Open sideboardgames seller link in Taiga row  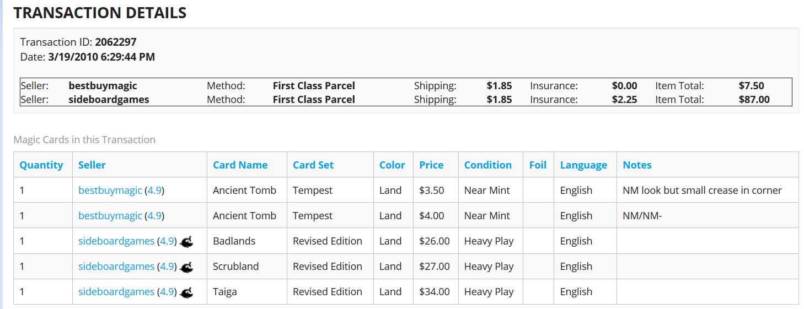click(x=116, y=292)
